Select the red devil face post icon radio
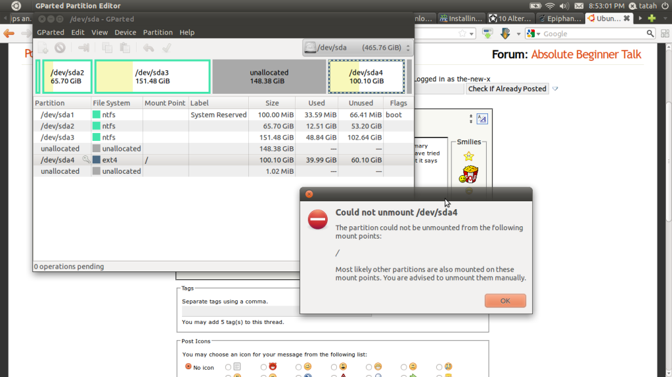This screenshot has height=377, width=672. (263, 367)
